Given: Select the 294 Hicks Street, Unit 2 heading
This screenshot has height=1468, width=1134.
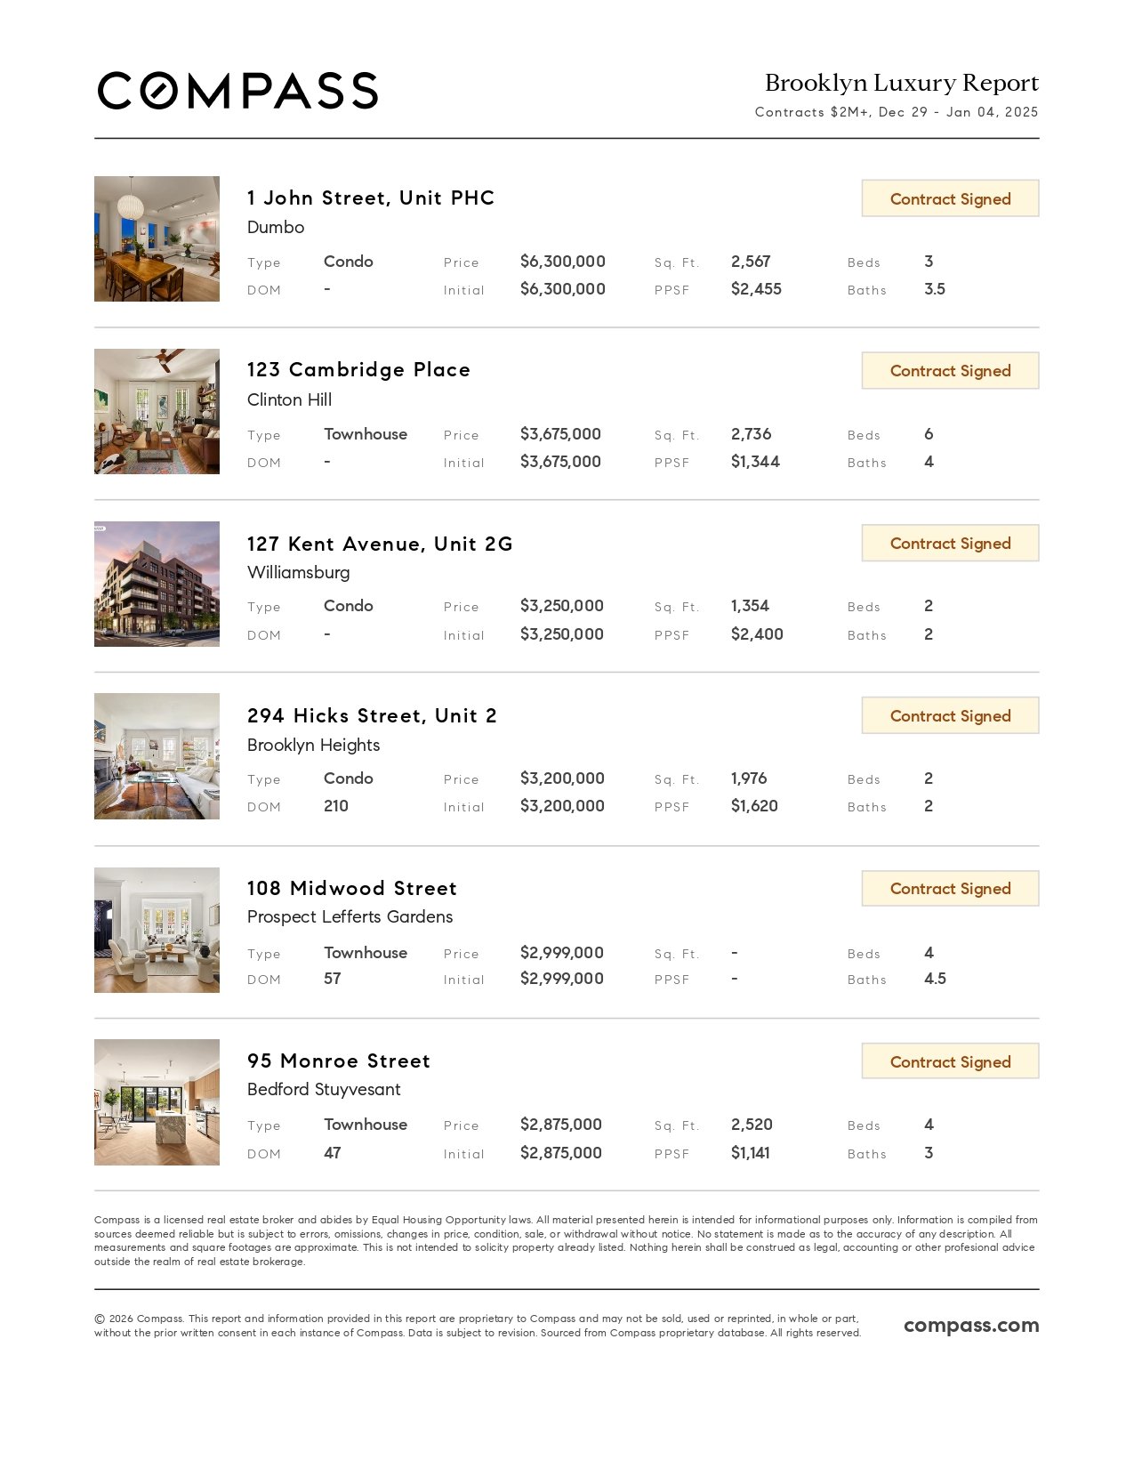Looking at the screenshot, I should click(372, 716).
